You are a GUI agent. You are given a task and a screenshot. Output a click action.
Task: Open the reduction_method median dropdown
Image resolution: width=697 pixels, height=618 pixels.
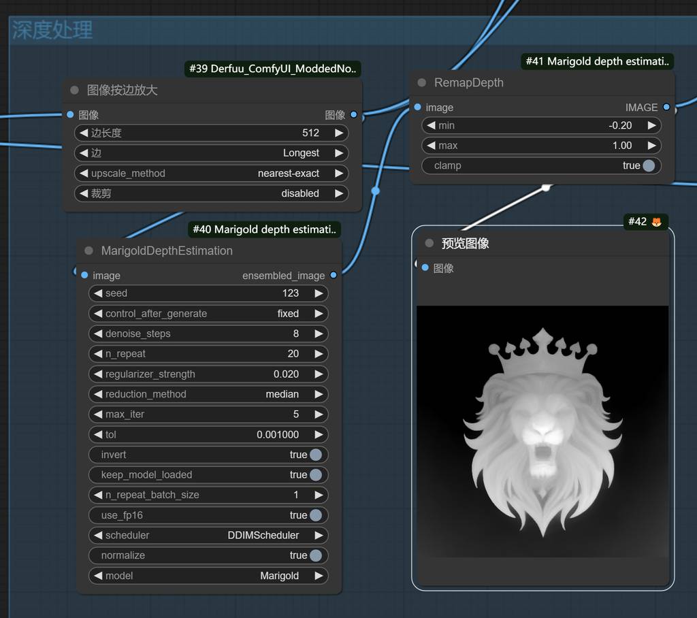click(208, 394)
